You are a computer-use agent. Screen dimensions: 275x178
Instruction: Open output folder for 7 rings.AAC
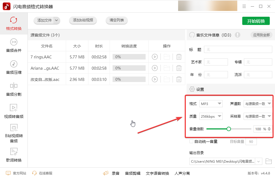167,57
